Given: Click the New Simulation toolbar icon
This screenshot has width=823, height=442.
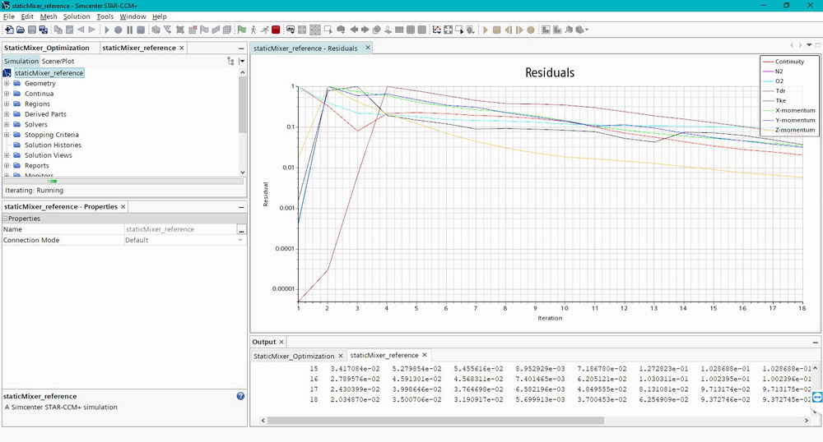Looking at the screenshot, I should (x=9, y=30).
